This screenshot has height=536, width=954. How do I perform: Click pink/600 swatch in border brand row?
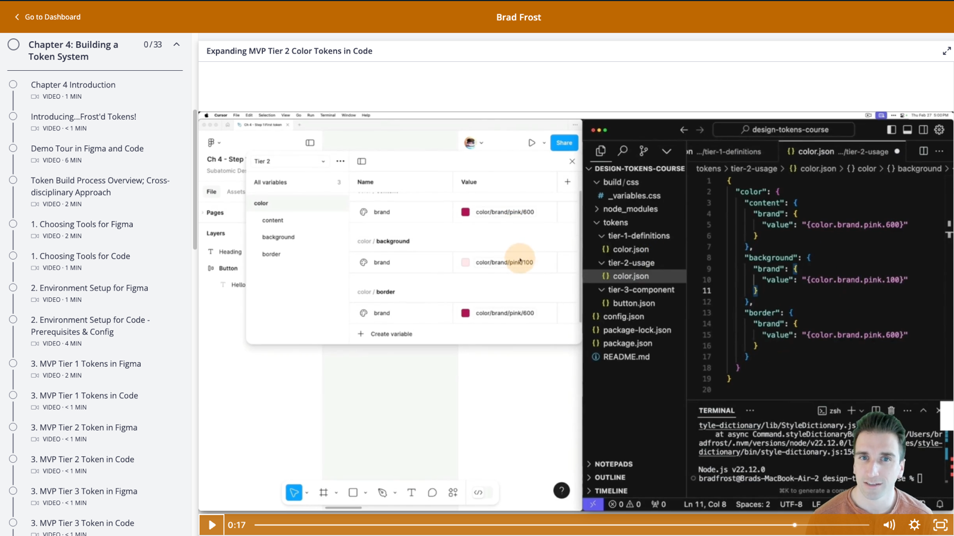466,313
